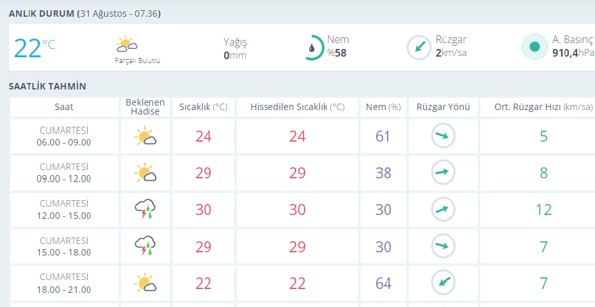Click the atmospheric pressure circular icon
Image resolution: width=595 pixels, height=307 pixels.
coord(533,46)
